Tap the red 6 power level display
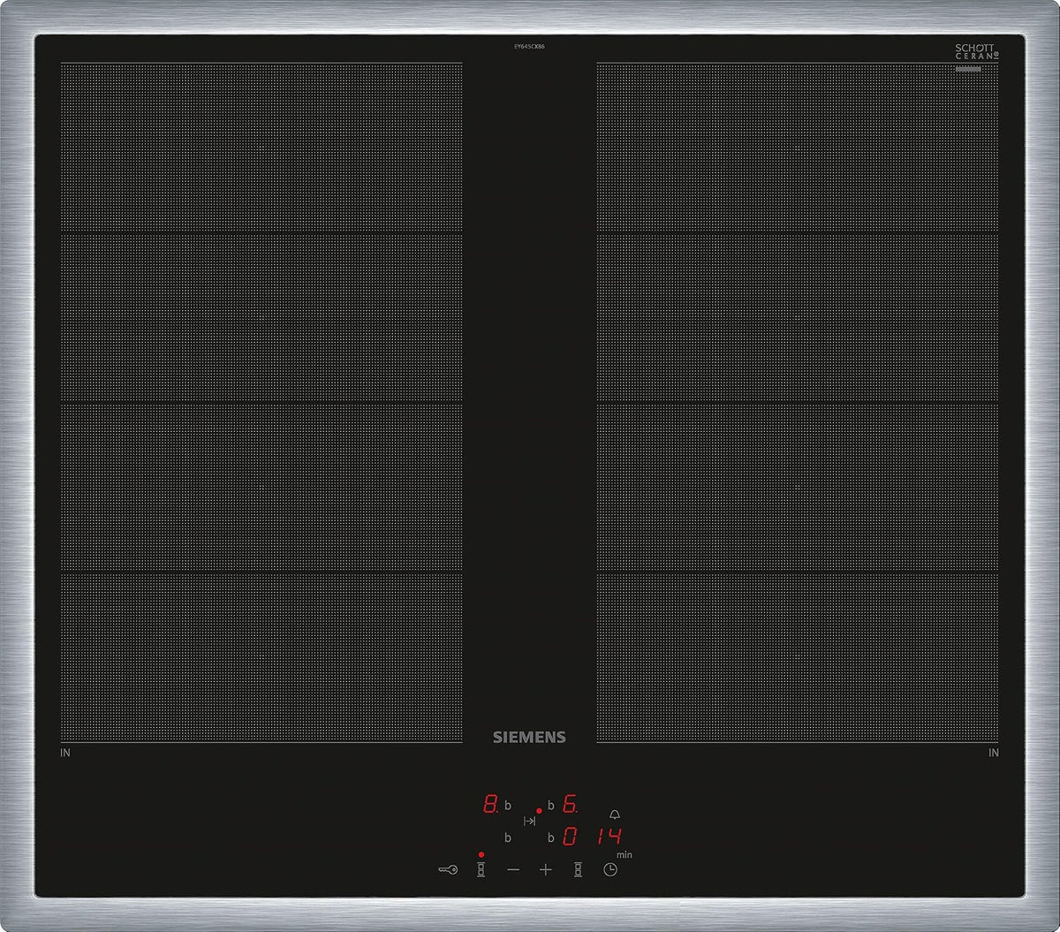 pos(570,805)
